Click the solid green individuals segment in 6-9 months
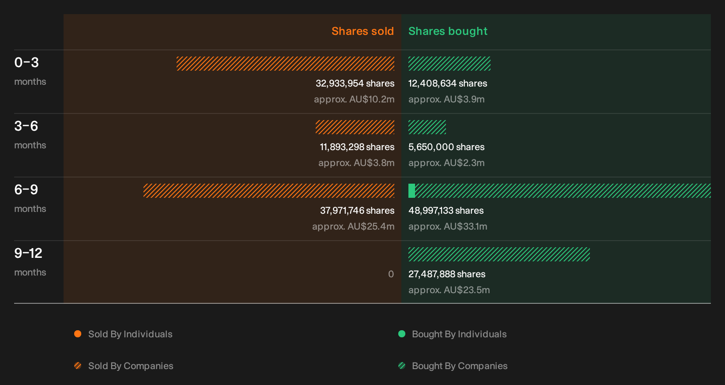Viewport: 725px width, 385px height. [412, 191]
